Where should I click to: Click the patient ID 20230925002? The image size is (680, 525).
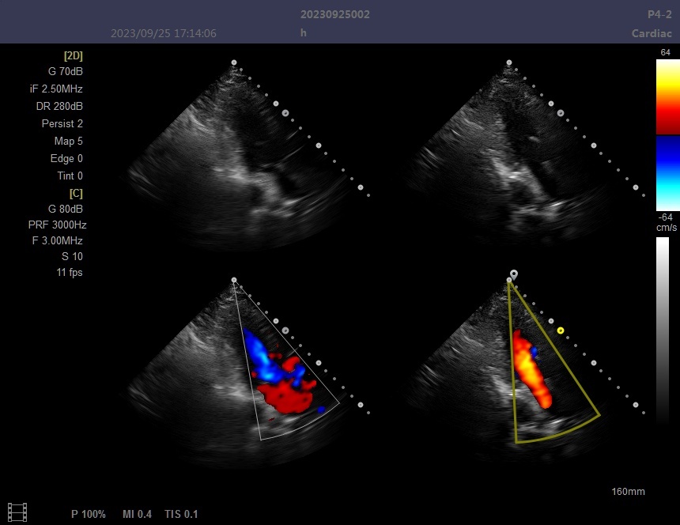point(334,14)
